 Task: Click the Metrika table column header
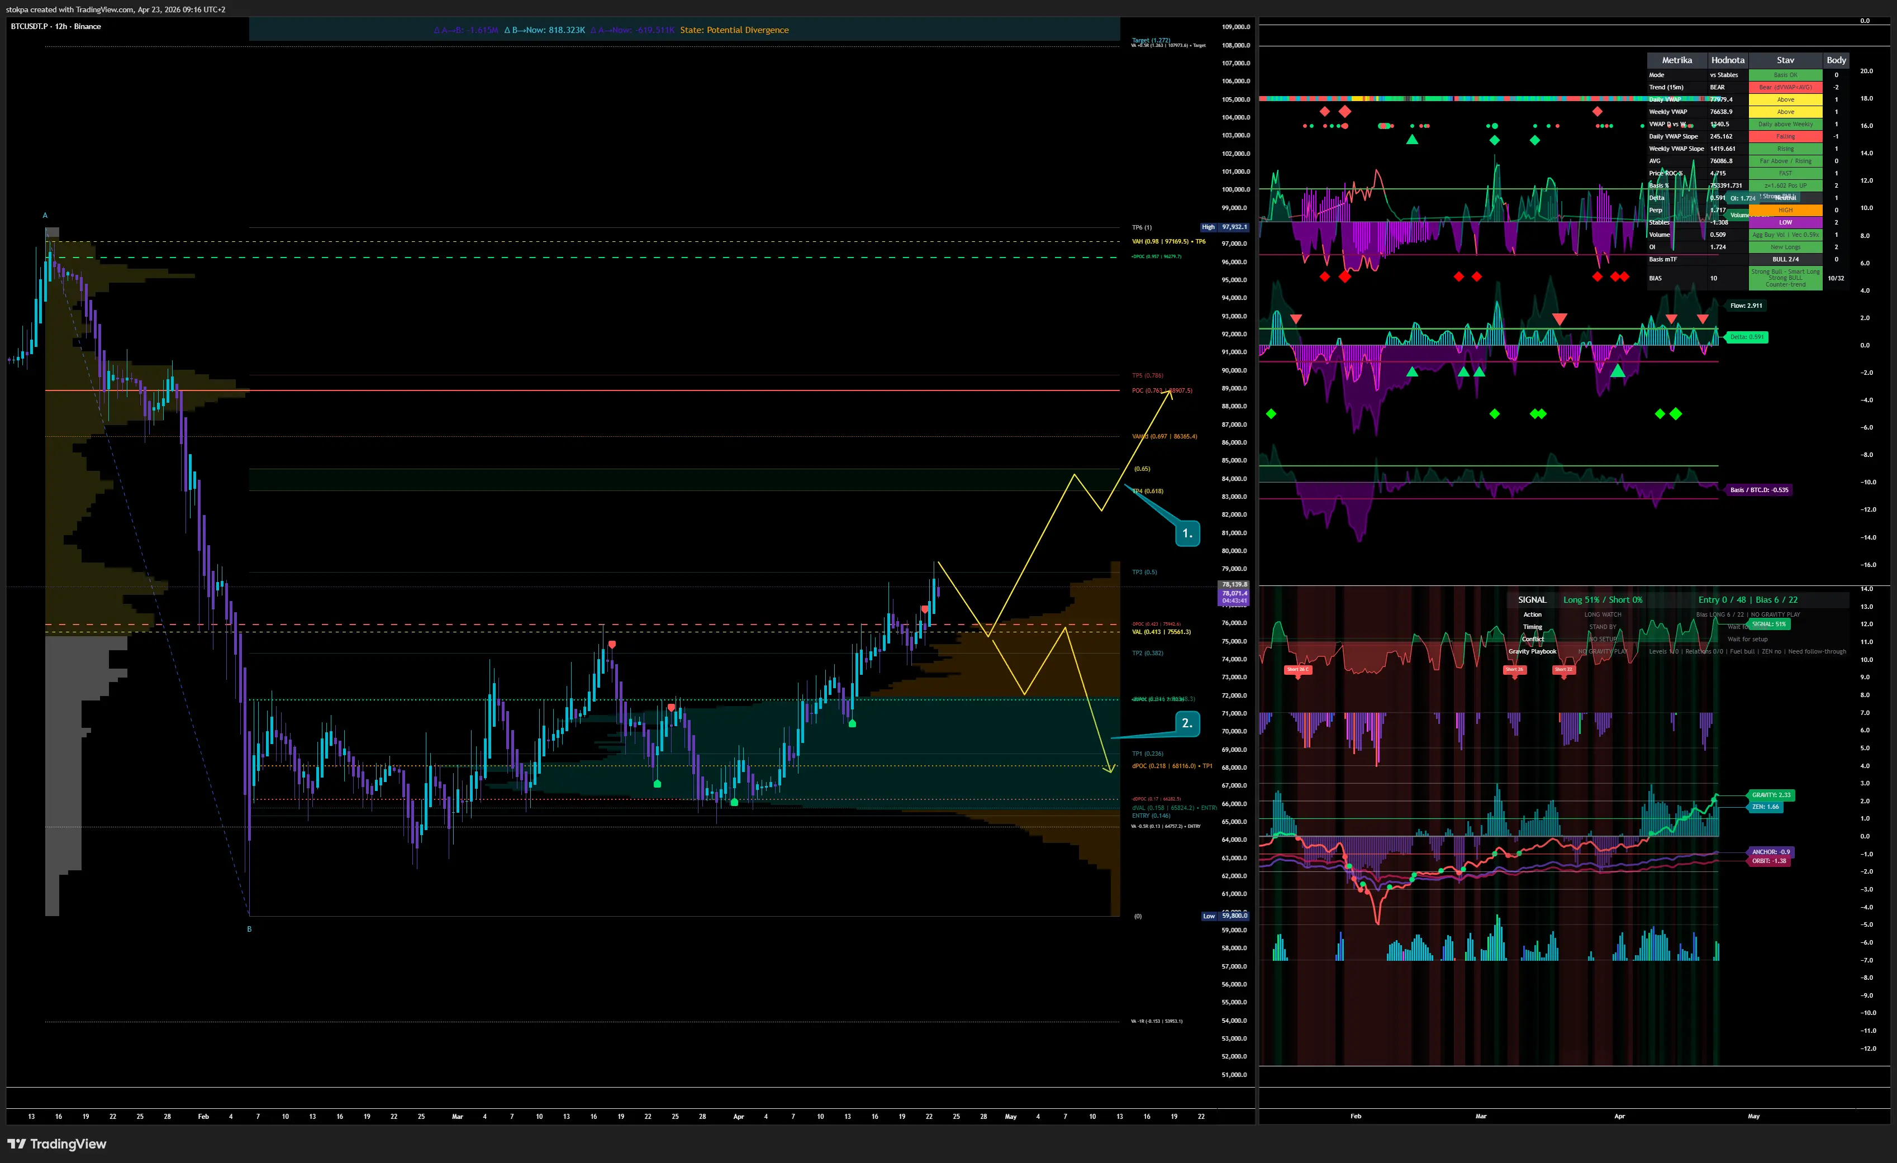(1676, 60)
